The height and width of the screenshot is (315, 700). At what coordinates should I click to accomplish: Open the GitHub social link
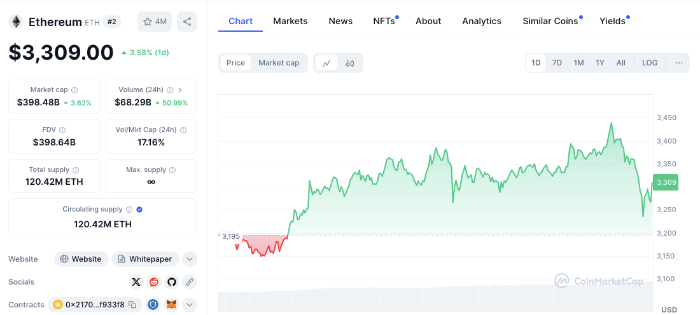pyautogui.click(x=172, y=282)
